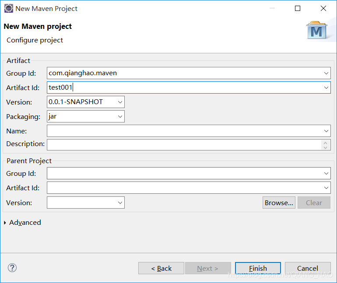The height and width of the screenshot is (283, 337).
Task: Click the help question mark icon
Action: 12,268
